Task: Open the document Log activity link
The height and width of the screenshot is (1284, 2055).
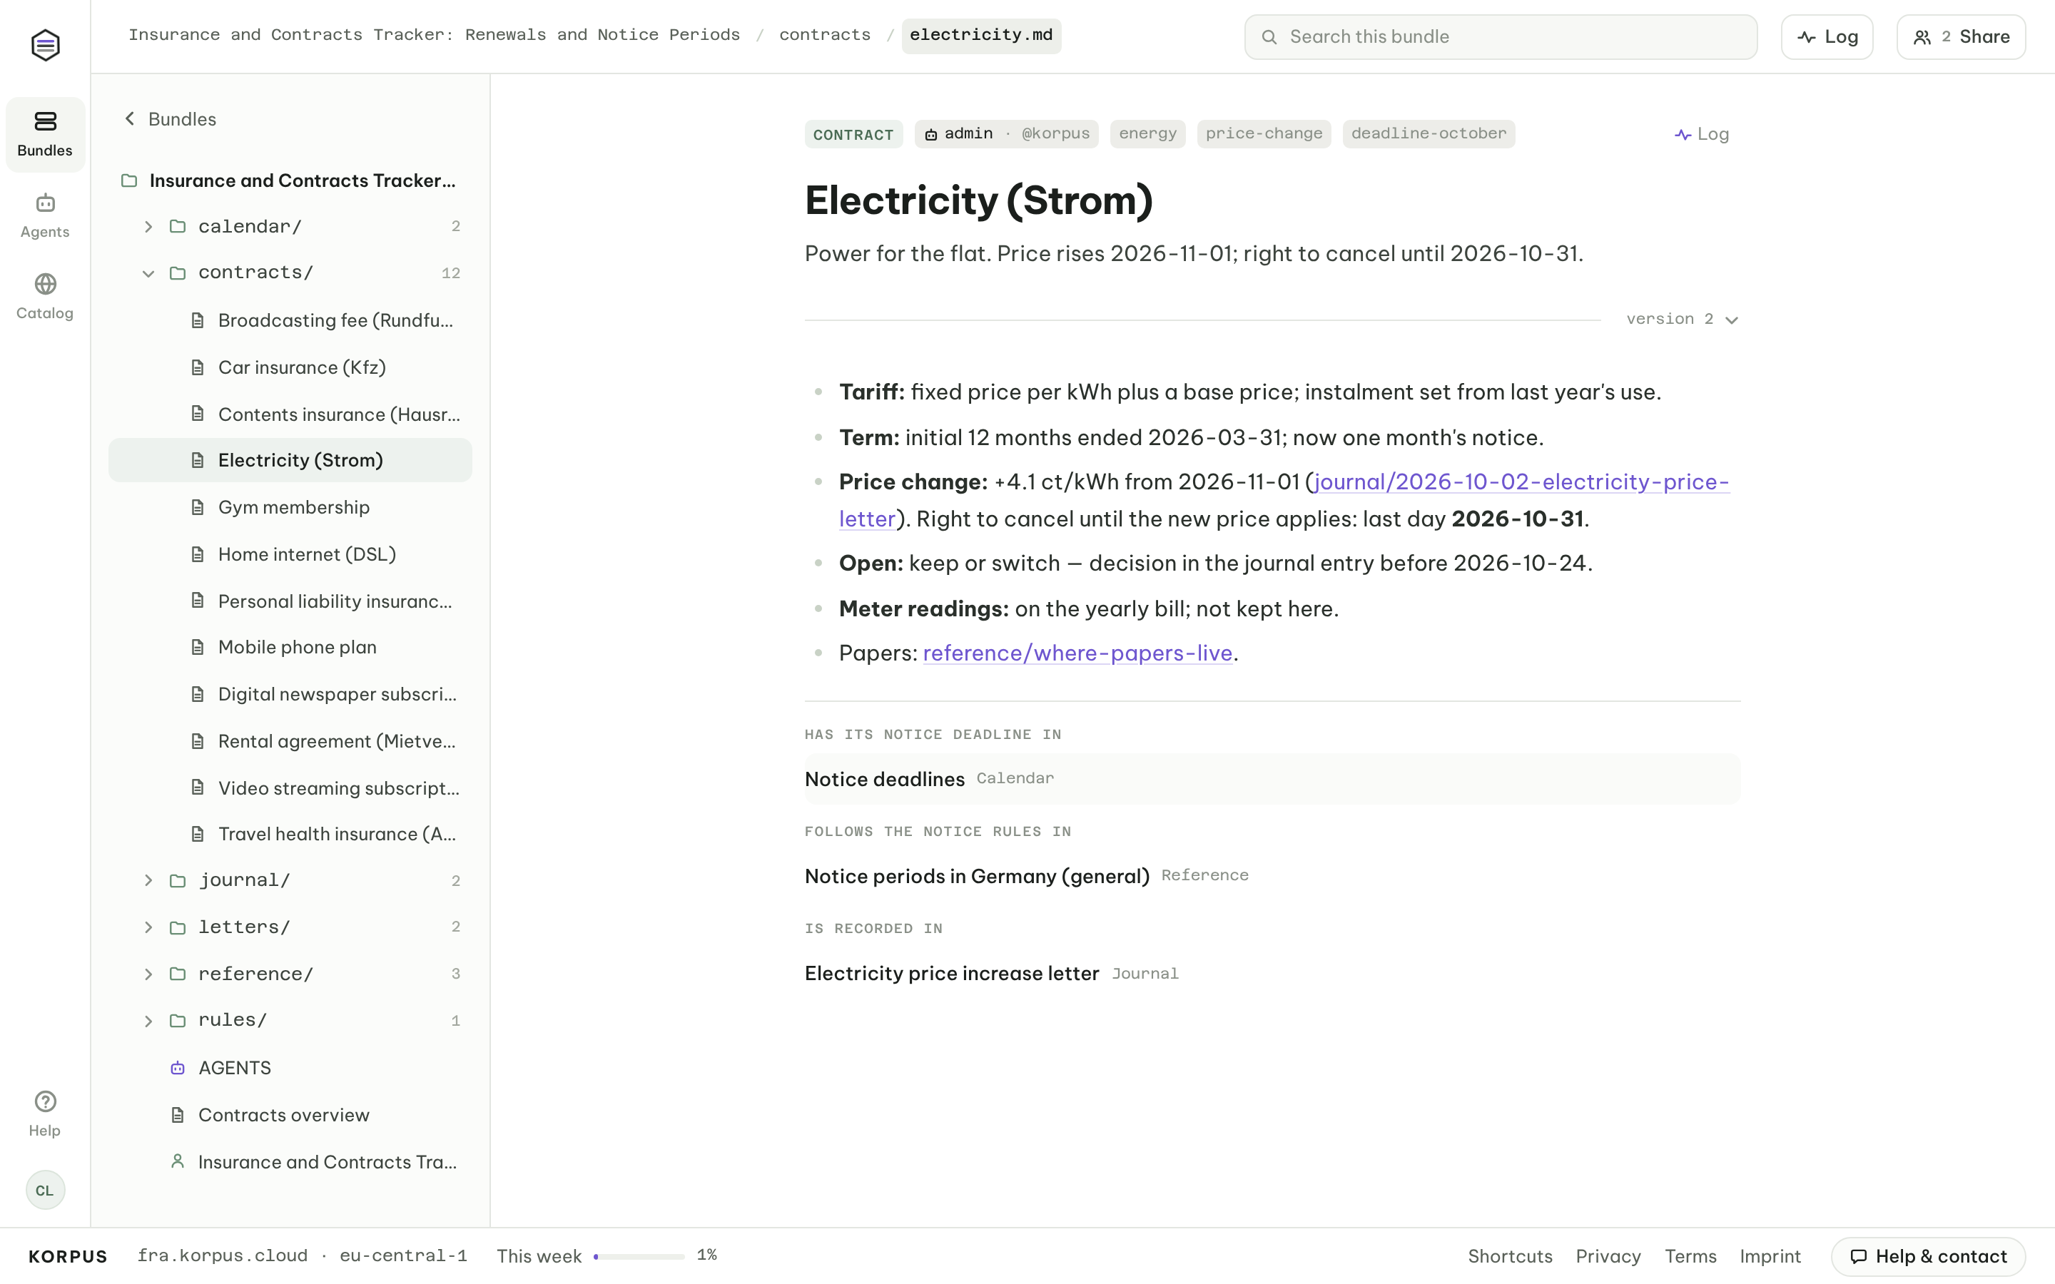Action: (1702, 134)
